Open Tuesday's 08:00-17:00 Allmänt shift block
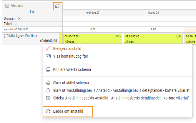The height and width of the screenshot is (123, 196). [x=153, y=39]
